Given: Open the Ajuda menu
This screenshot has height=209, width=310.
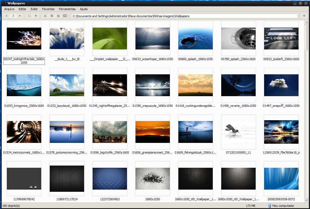Looking at the screenshot, I should [84, 9].
